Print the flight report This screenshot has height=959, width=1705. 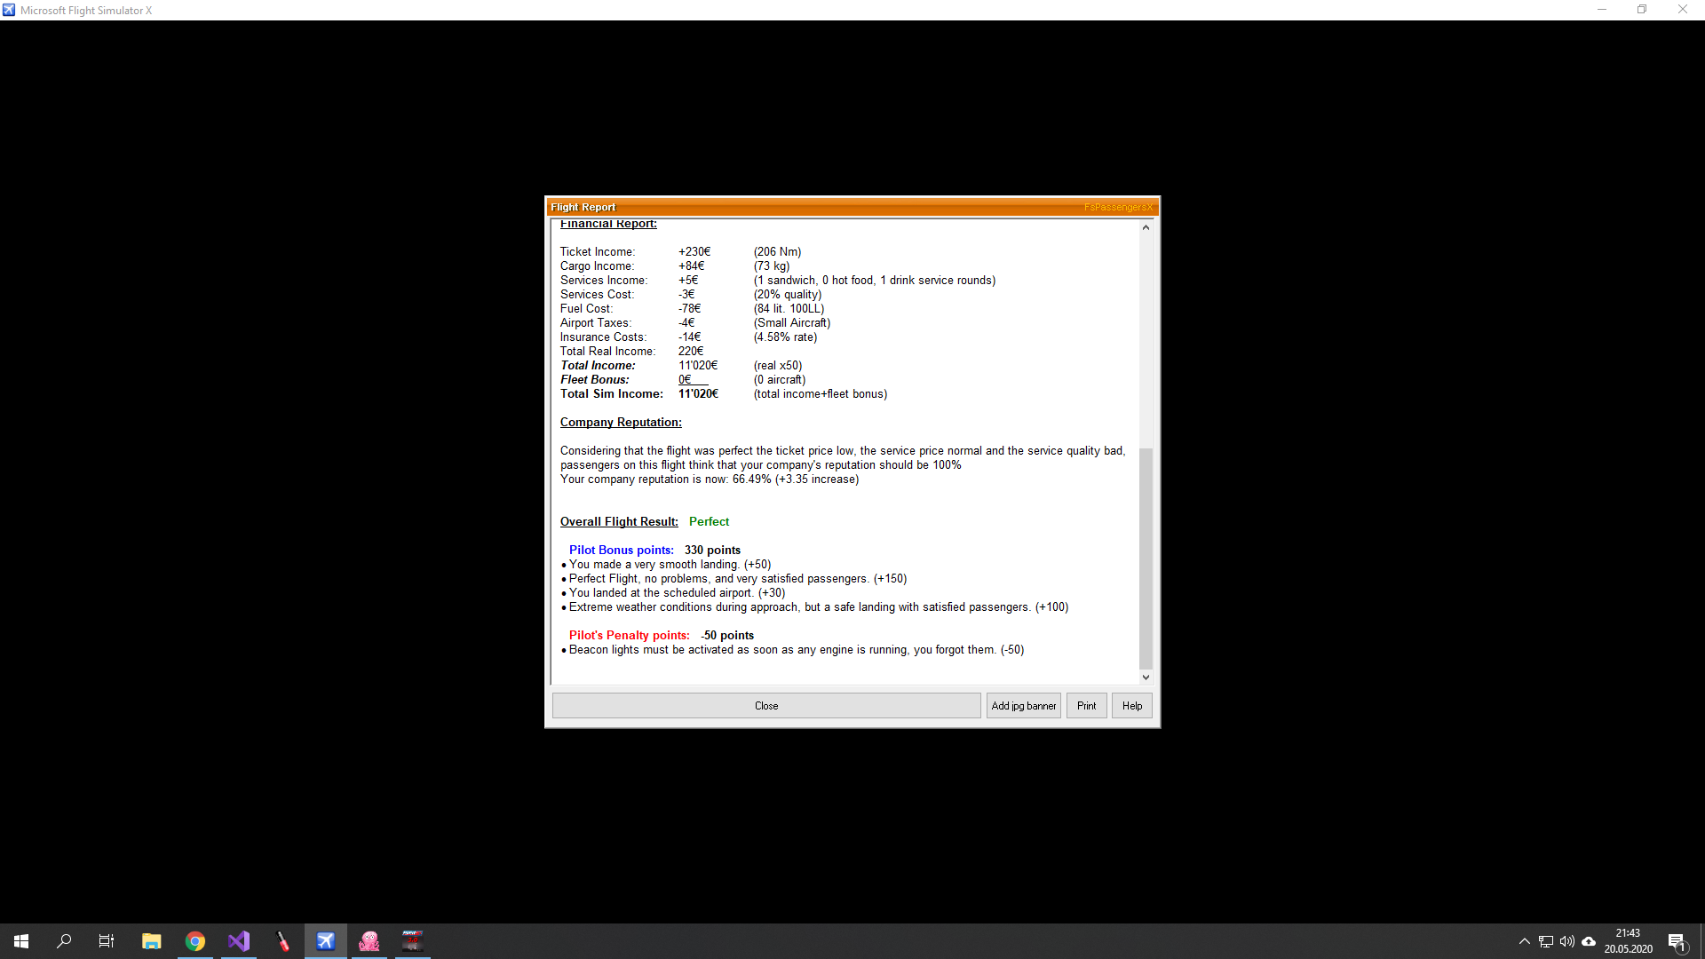pyautogui.click(x=1086, y=706)
